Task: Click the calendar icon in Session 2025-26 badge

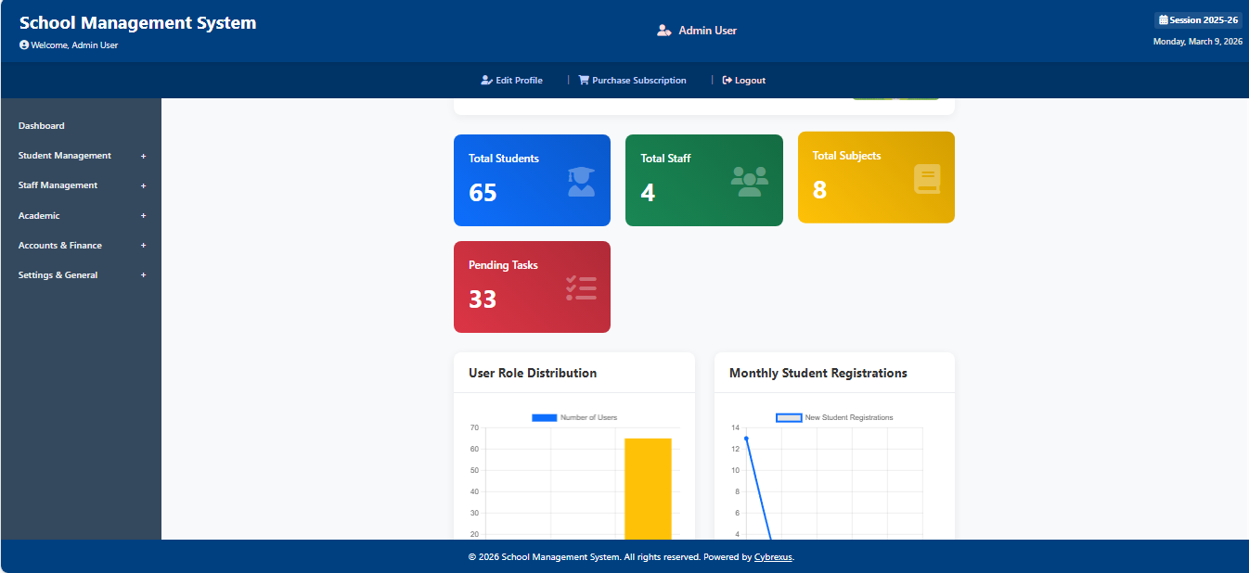Action: pos(1163,19)
